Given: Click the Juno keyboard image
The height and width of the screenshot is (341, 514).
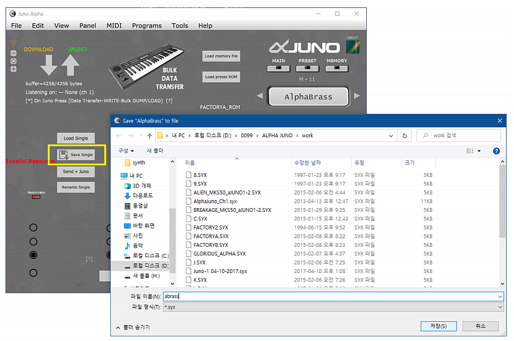Looking at the screenshot, I should 145,67.
